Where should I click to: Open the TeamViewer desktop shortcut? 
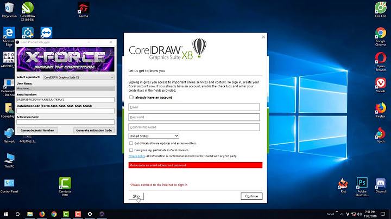[46, 33]
